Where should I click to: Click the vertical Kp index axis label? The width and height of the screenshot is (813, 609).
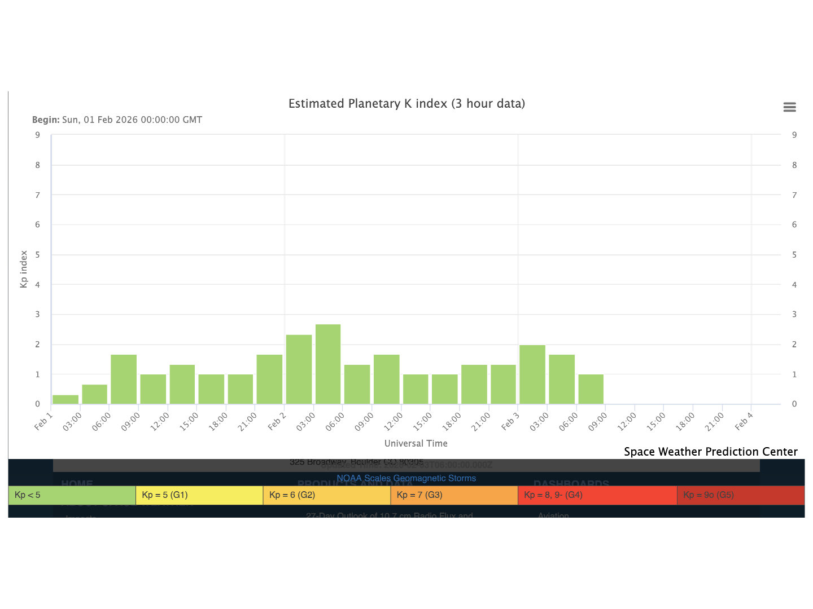(24, 269)
